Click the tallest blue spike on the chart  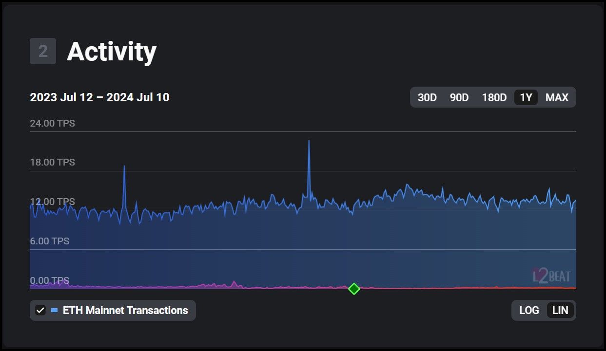[x=309, y=142]
